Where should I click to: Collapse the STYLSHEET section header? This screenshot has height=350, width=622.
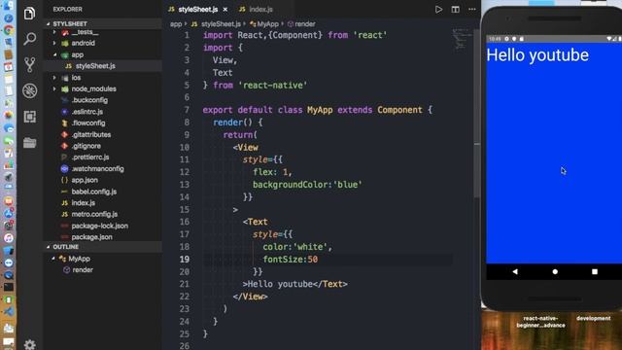102,23
